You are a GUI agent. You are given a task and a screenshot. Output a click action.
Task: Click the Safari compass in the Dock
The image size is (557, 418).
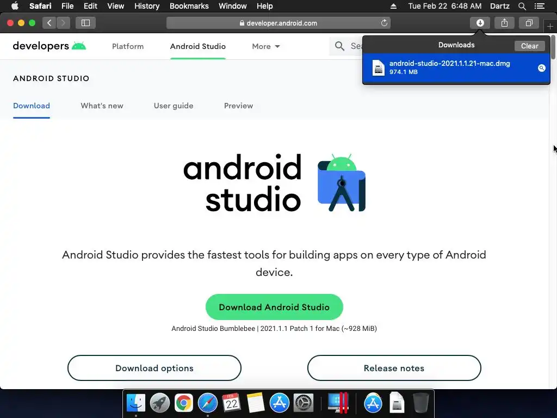(207, 403)
